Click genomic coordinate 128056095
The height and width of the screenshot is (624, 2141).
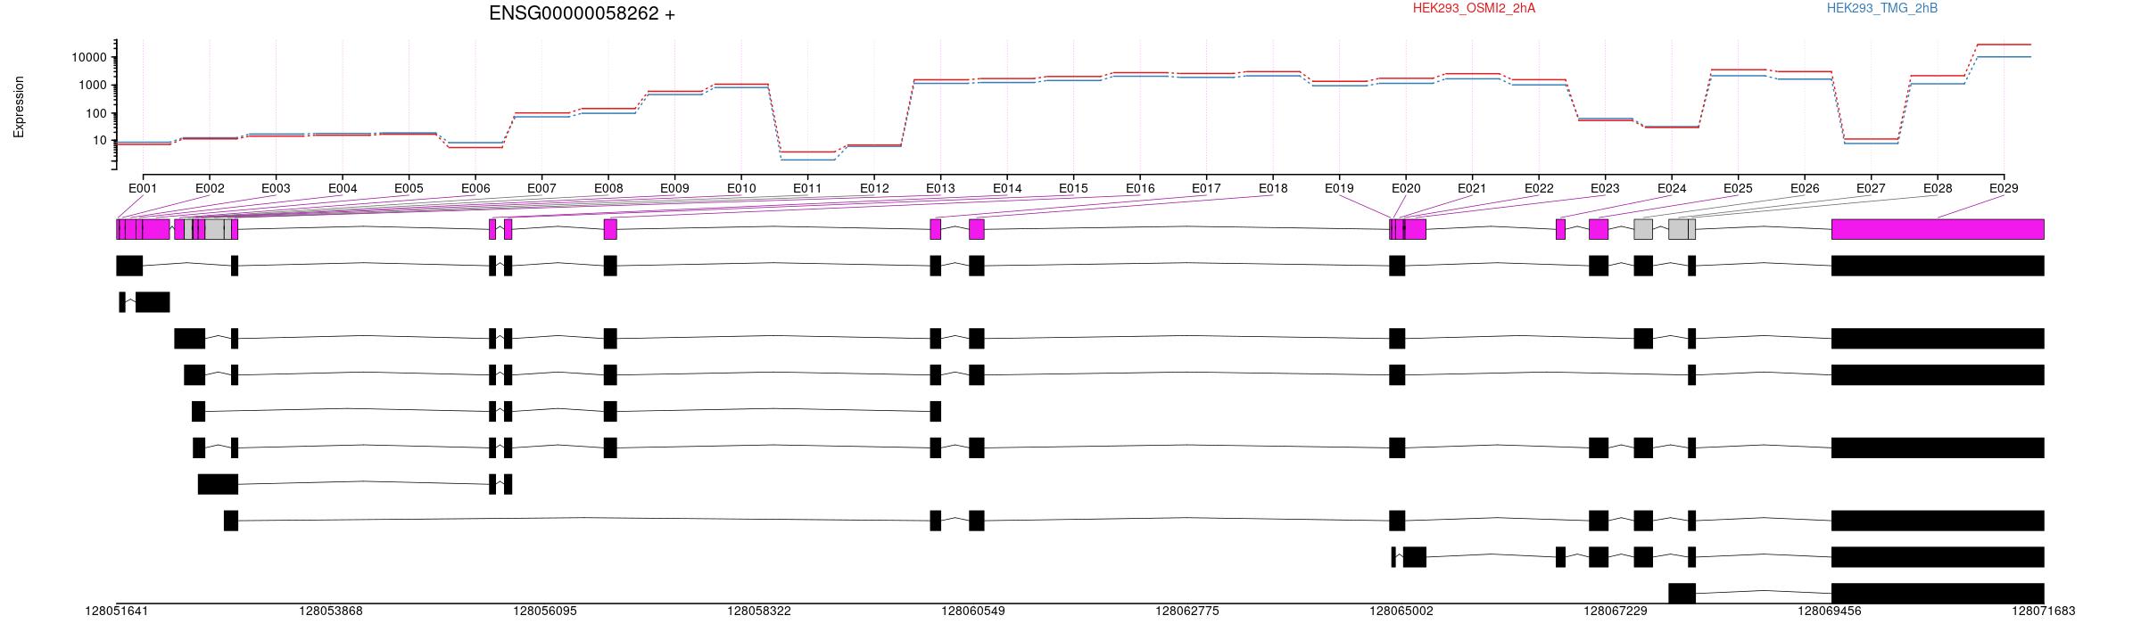point(545,612)
